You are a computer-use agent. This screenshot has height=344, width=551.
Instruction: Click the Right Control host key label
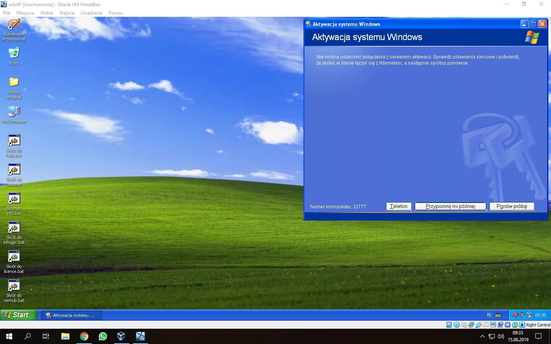tap(538, 325)
